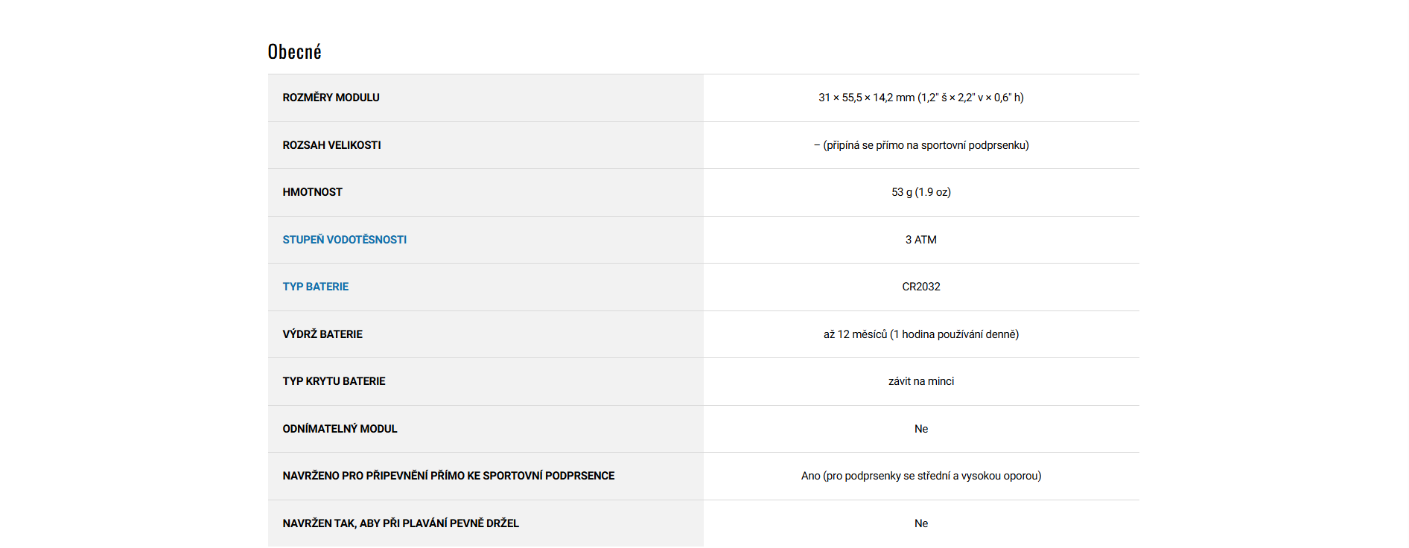This screenshot has width=1409, height=548.
Task: Click the VÝDRŽ BATERIE row label
Action: click(322, 334)
